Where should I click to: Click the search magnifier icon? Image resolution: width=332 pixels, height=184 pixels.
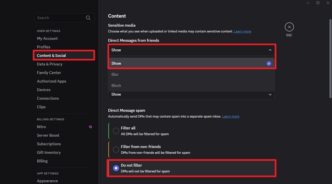pos(88,18)
